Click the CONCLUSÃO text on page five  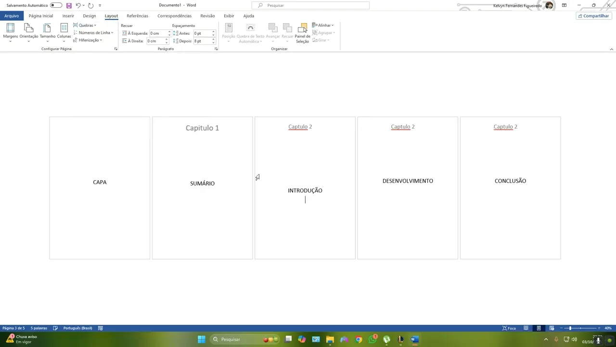pyautogui.click(x=510, y=181)
